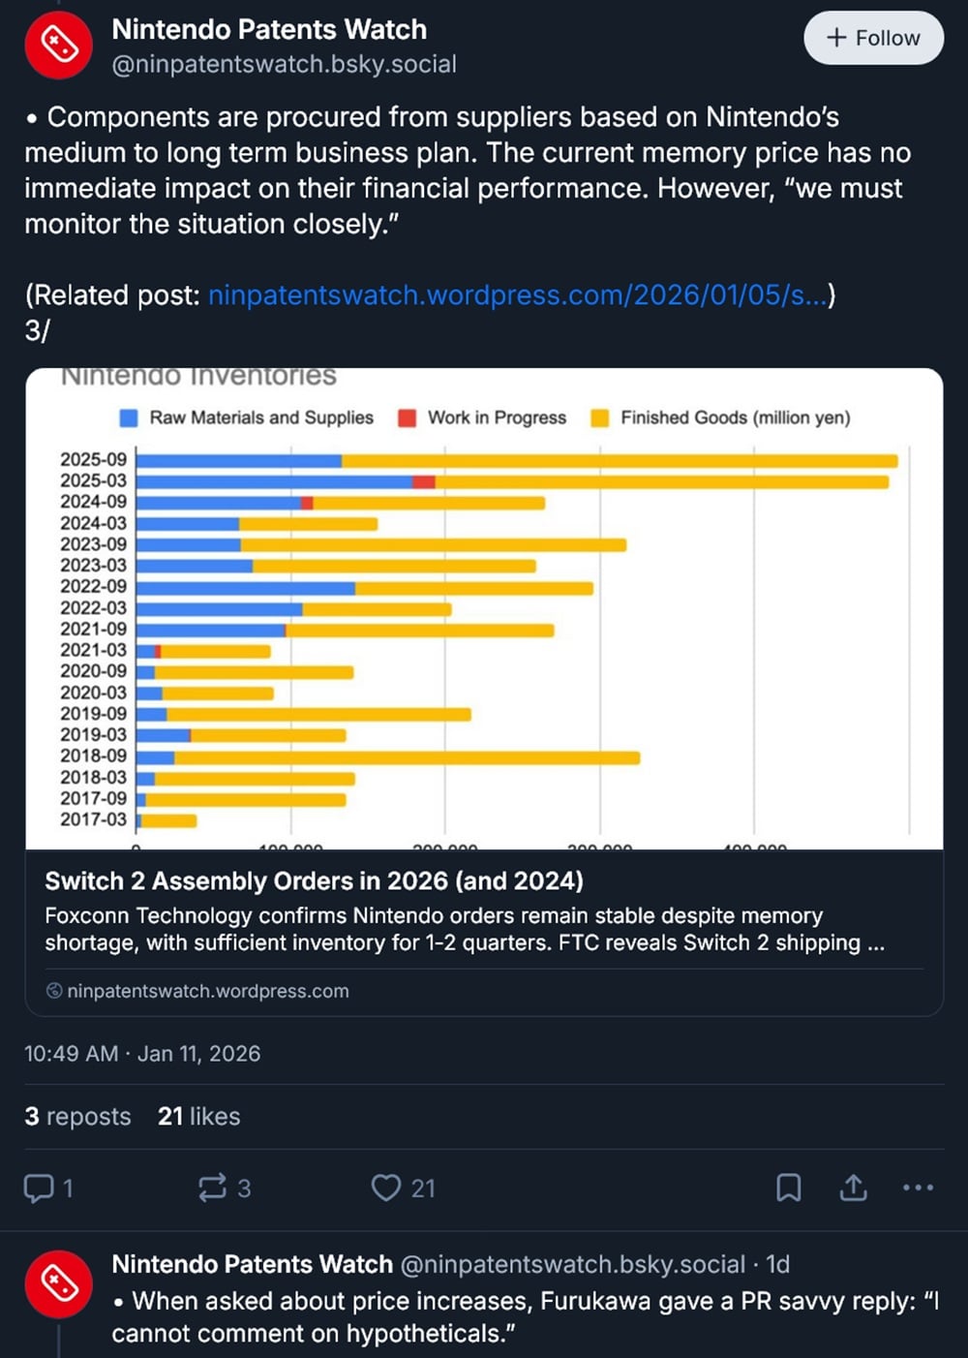Image resolution: width=968 pixels, height=1358 pixels.
Task: Click the reply speech bubble icon
Action: pos(39,1188)
